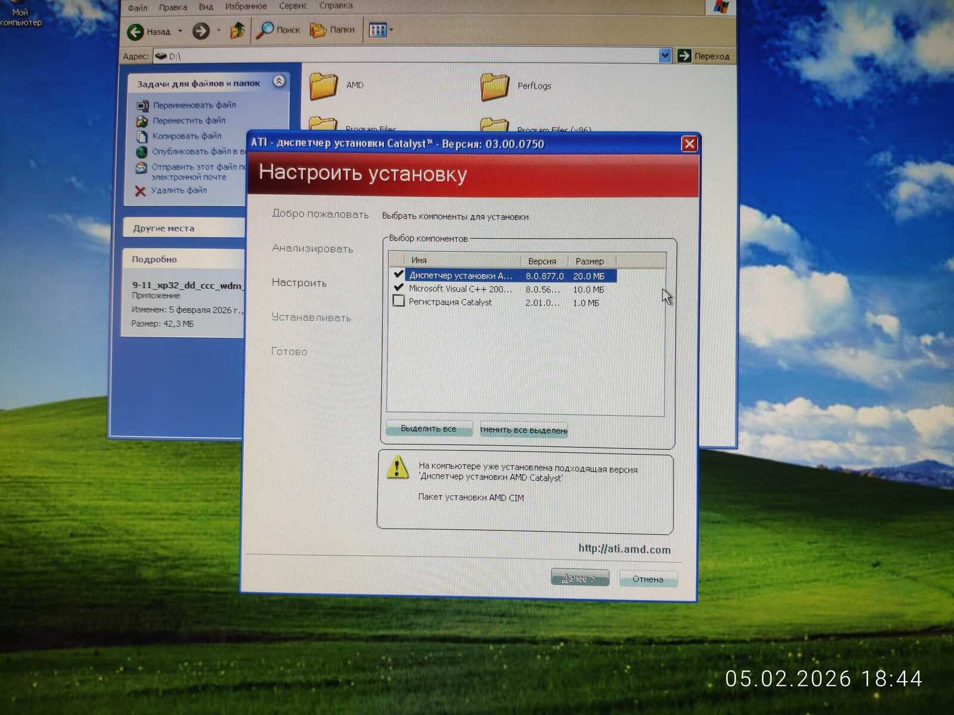
Task: Choose the Переименовать файл task
Action: (x=194, y=105)
